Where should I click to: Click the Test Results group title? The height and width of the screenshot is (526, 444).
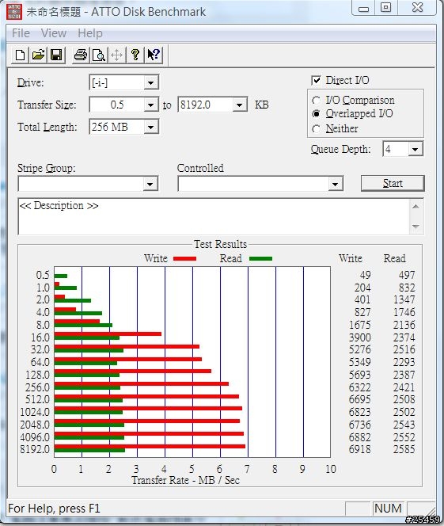tap(220, 244)
